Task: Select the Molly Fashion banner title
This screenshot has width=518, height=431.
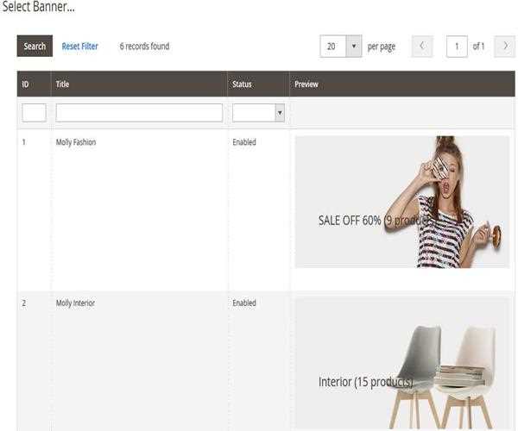Action: click(76, 142)
